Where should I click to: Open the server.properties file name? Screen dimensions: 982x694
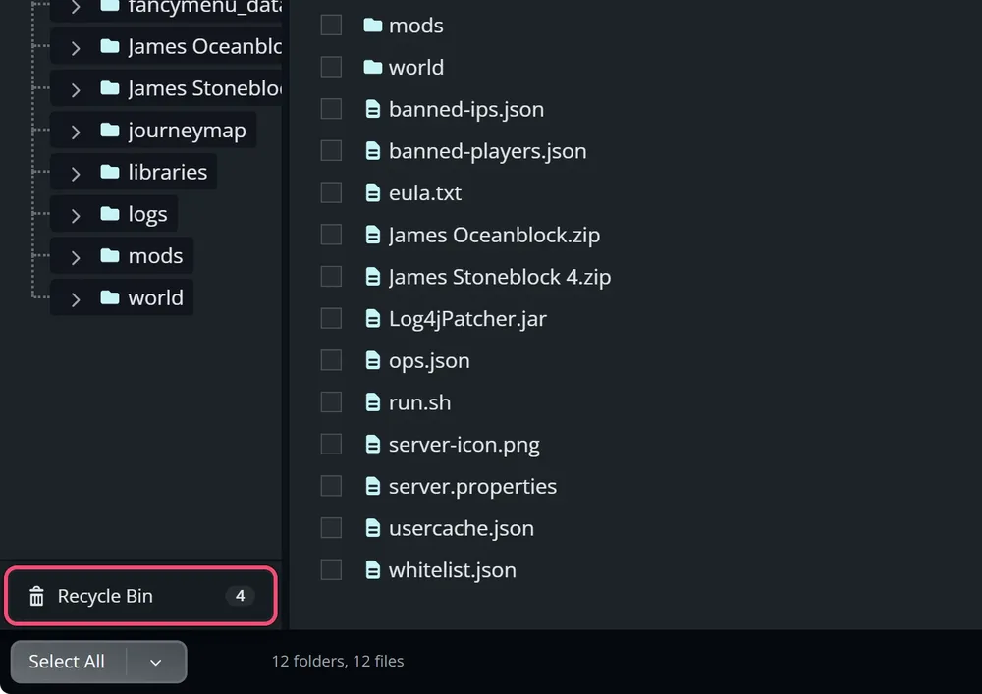(x=473, y=487)
